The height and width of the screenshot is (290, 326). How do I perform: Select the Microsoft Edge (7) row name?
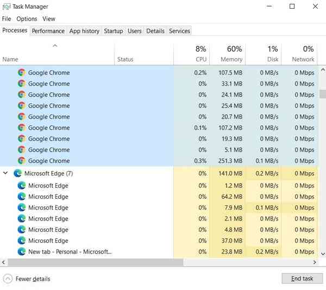pyautogui.click(x=49, y=173)
